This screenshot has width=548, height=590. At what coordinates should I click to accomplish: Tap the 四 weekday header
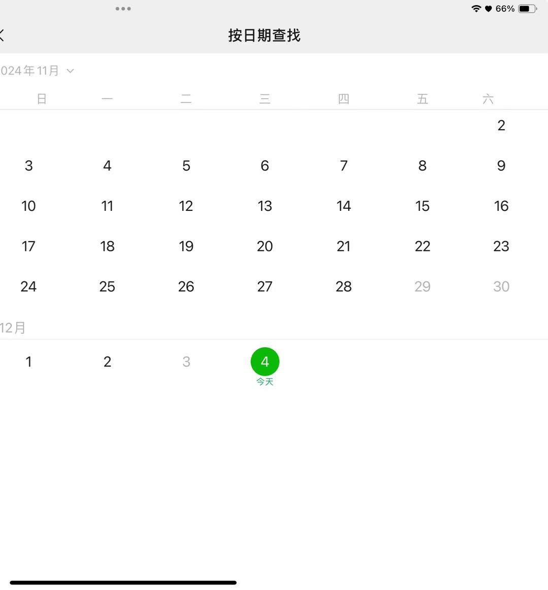tap(344, 99)
